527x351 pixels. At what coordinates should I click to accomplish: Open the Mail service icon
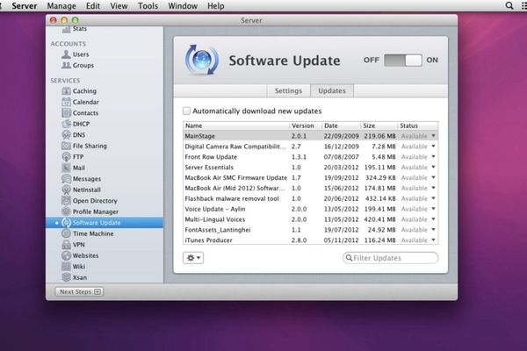click(66, 168)
